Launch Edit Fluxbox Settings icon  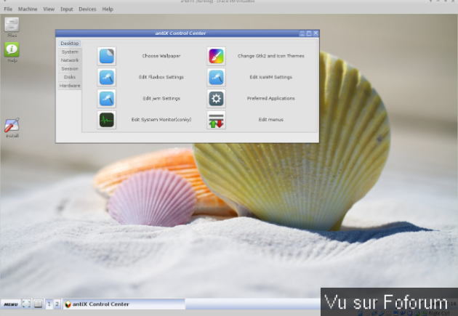pyautogui.click(x=107, y=77)
